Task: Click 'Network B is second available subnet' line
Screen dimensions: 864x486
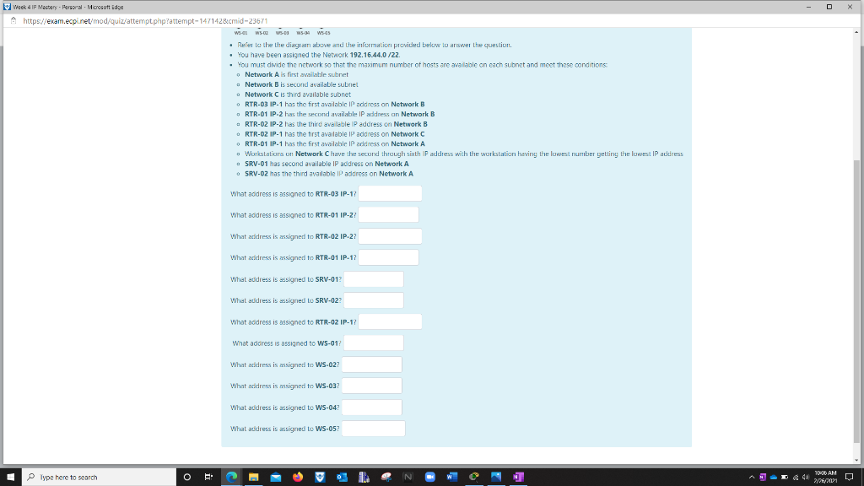Action: [x=301, y=84]
